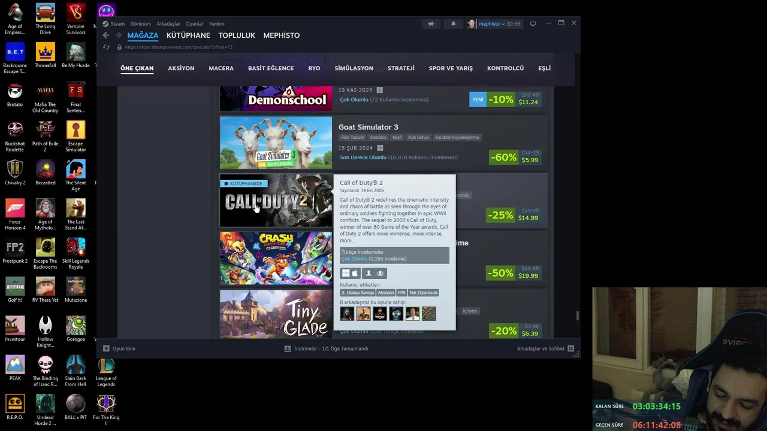Click the Sandbox tag on Goat Simulator 3

coord(378,137)
